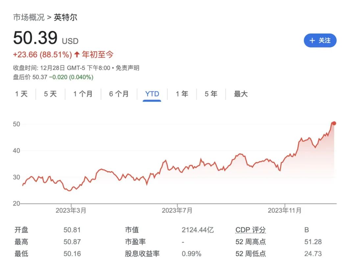The width and height of the screenshot is (355, 267).
Task: Click the blue 关注 follow icon
Action: pyautogui.click(x=320, y=40)
